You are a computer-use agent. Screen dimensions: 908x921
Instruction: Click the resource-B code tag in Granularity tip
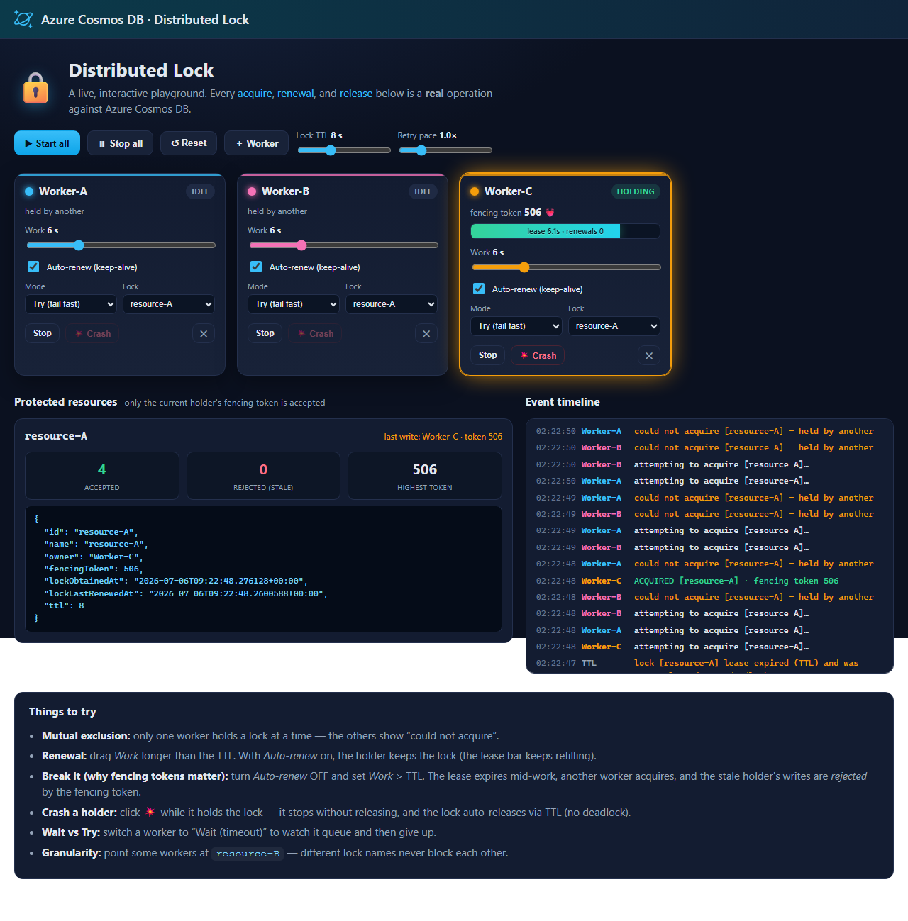coord(248,854)
